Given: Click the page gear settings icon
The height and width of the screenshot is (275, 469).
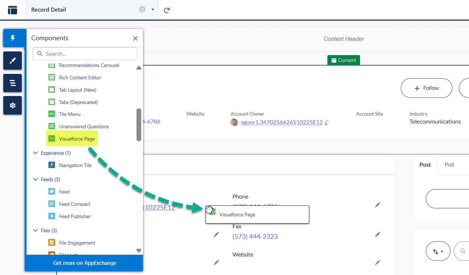Looking at the screenshot, I should click(142, 9).
